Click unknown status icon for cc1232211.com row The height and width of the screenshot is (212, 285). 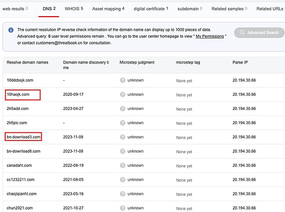click(123, 180)
